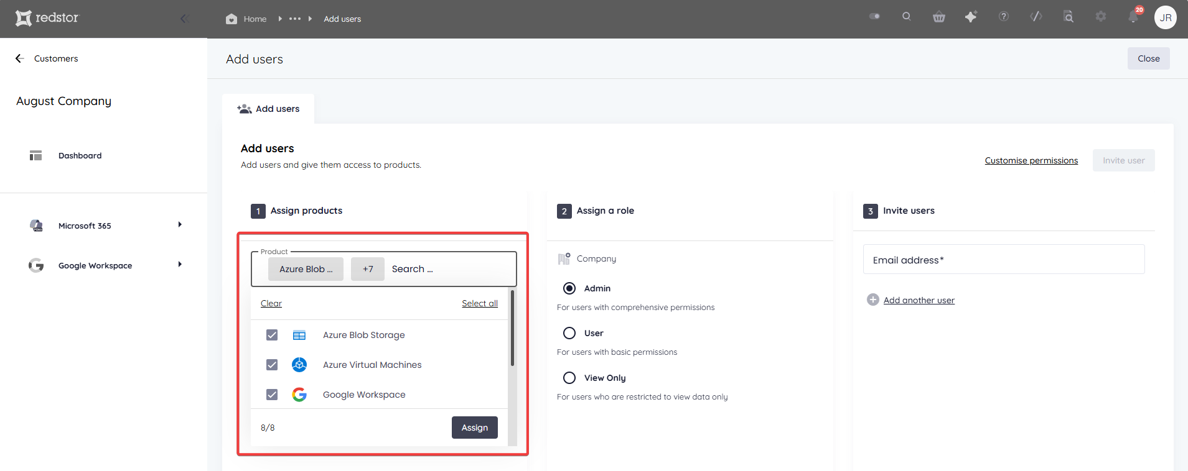Click the Microsoft 365 sidebar label

tap(85, 226)
